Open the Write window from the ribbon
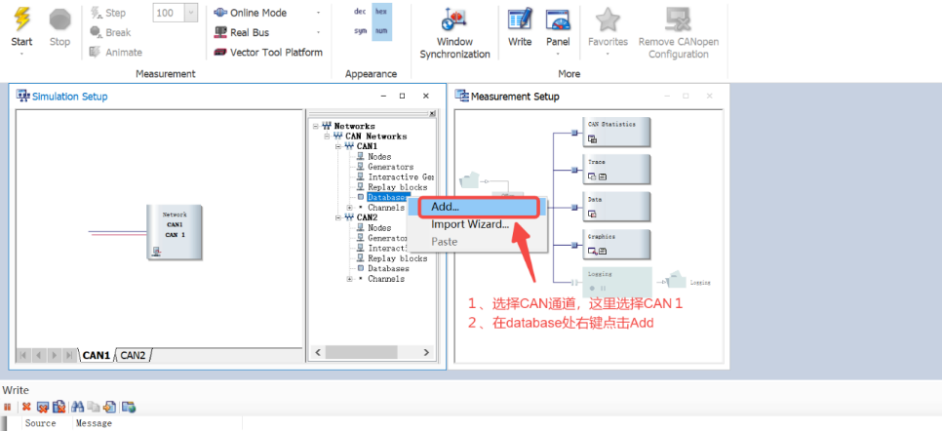 520,27
